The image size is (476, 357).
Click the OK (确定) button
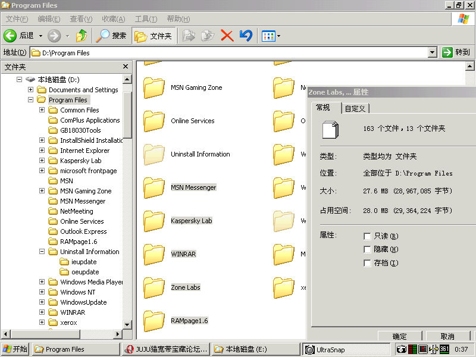(400, 336)
